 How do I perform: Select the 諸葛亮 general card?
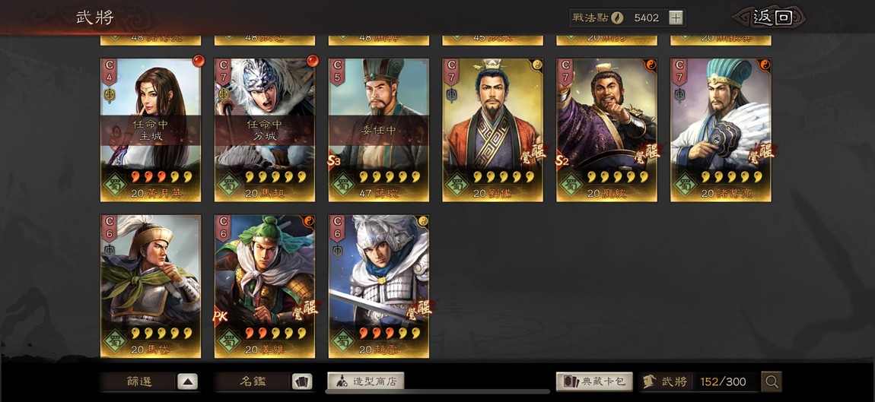[x=721, y=130]
